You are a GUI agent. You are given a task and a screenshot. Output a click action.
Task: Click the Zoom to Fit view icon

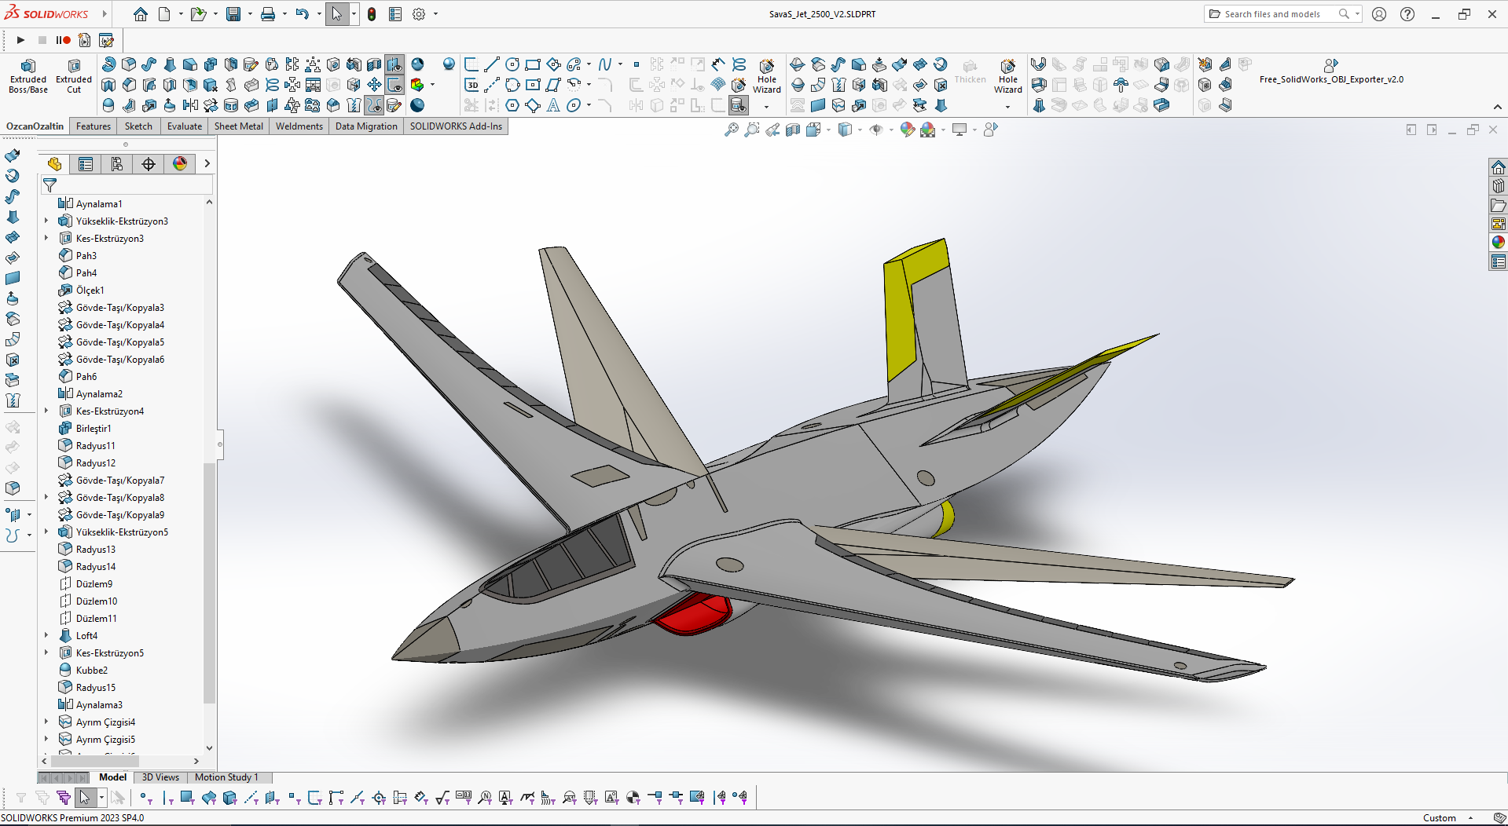pyautogui.click(x=732, y=130)
